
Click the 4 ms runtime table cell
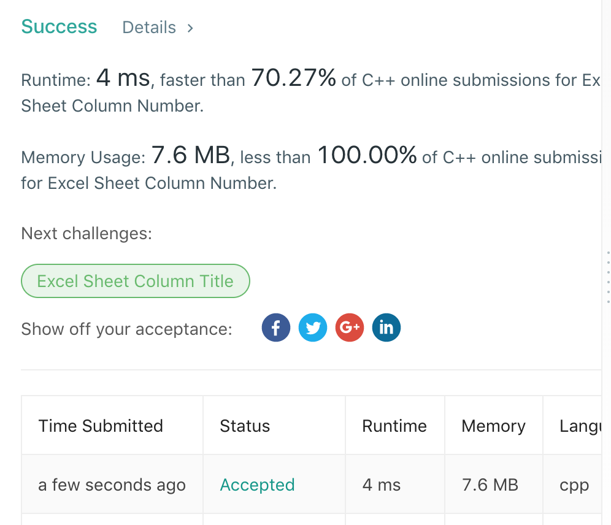point(382,485)
